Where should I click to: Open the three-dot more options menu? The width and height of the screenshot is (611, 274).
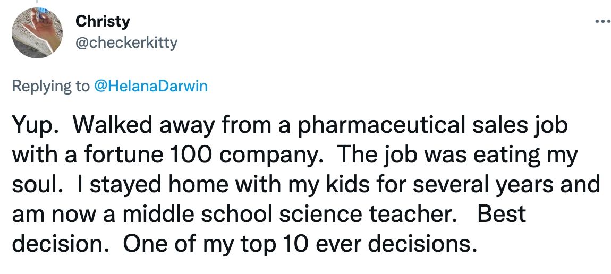pos(599,22)
